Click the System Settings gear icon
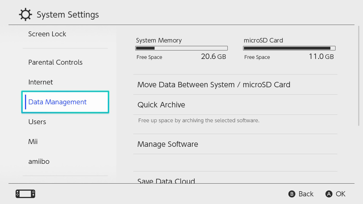The width and height of the screenshot is (363, 204). click(25, 14)
